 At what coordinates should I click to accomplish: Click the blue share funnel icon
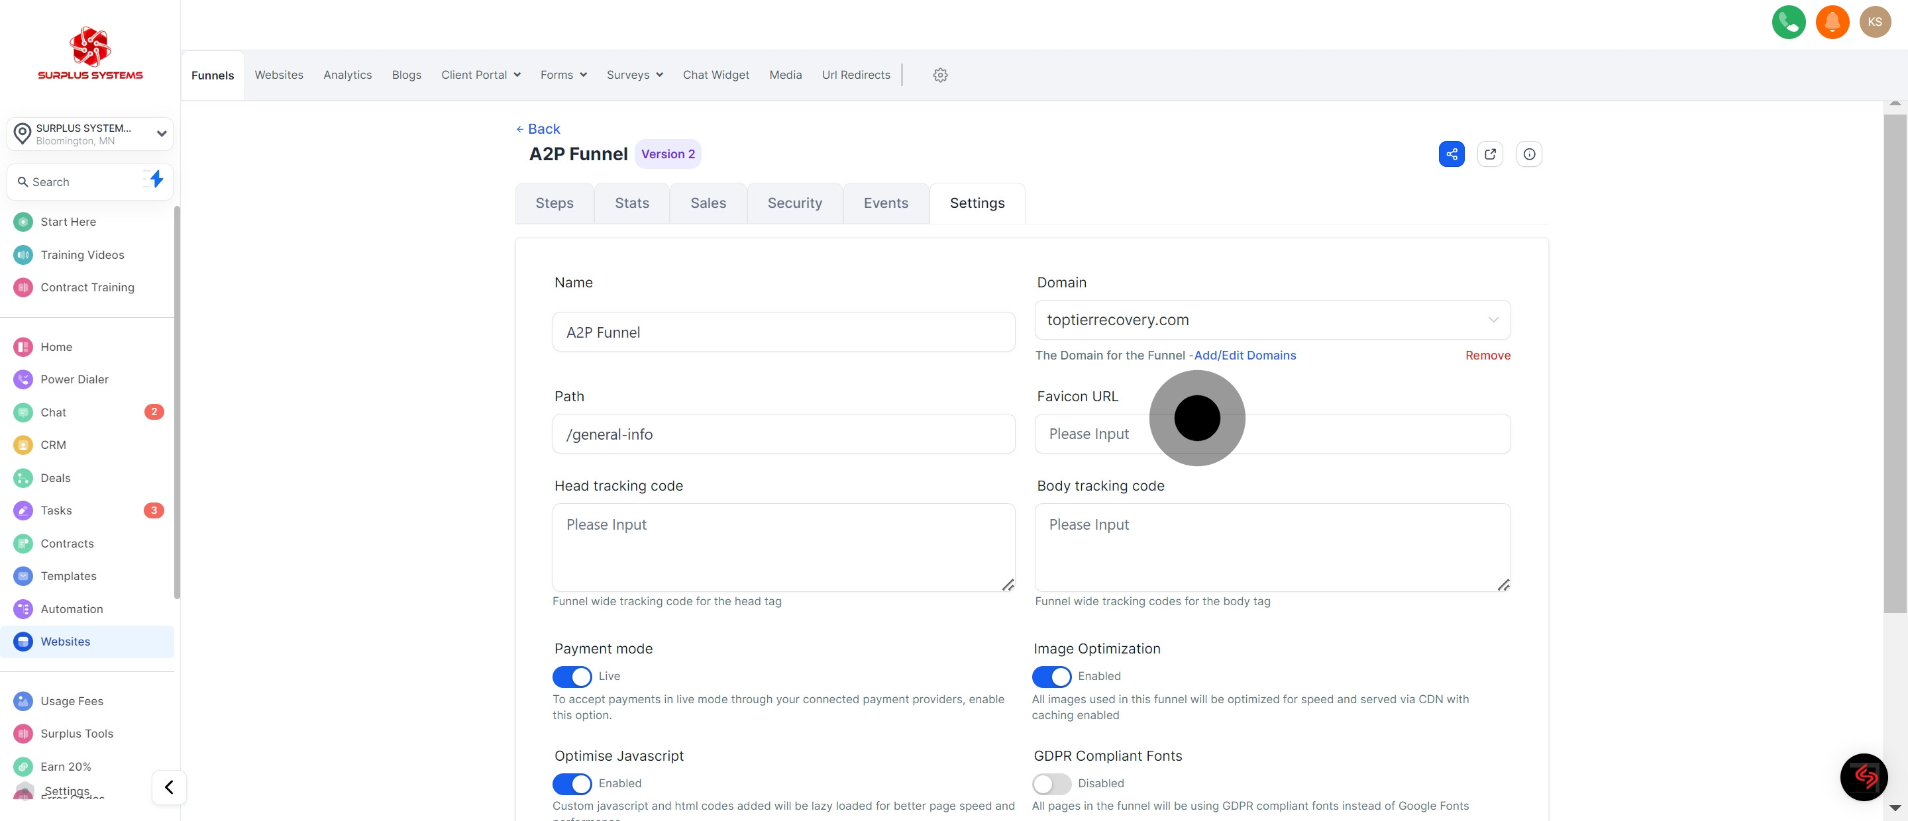(1451, 154)
